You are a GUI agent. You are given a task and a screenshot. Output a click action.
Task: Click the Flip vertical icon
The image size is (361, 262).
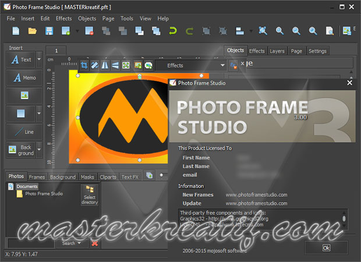(115, 66)
